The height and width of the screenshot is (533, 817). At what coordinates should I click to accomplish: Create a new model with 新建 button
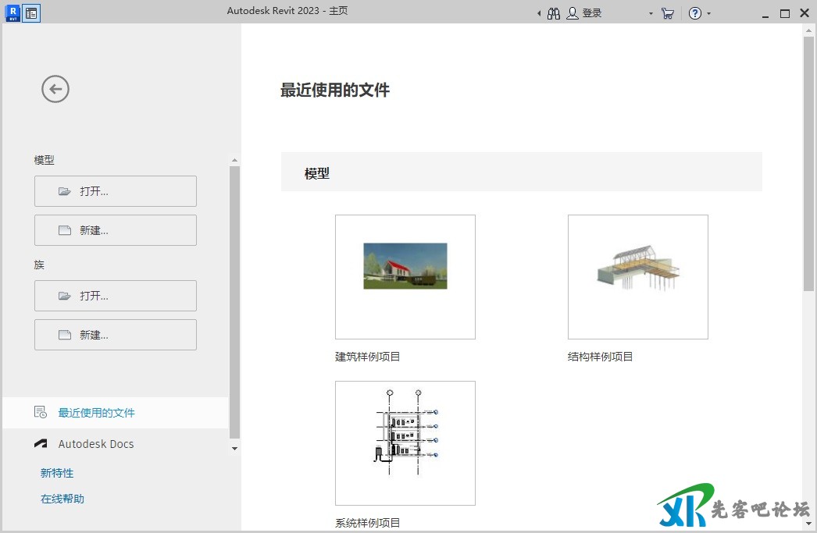point(116,230)
